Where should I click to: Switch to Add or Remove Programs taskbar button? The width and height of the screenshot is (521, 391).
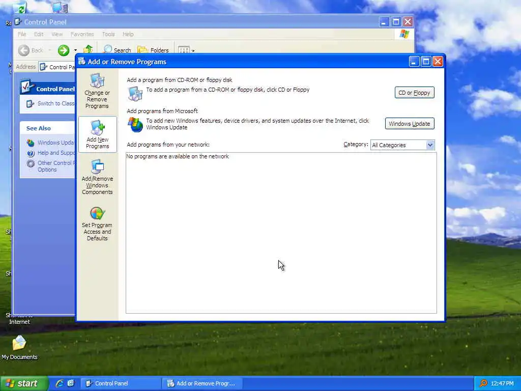click(202, 383)
